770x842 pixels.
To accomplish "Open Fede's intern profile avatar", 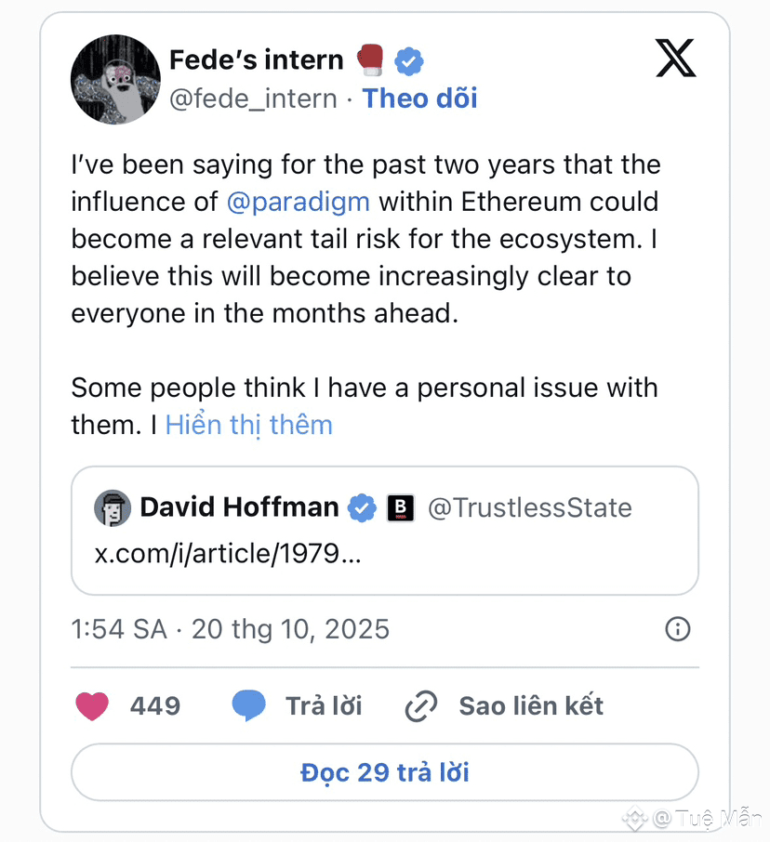I will click(x=115, y=79).
